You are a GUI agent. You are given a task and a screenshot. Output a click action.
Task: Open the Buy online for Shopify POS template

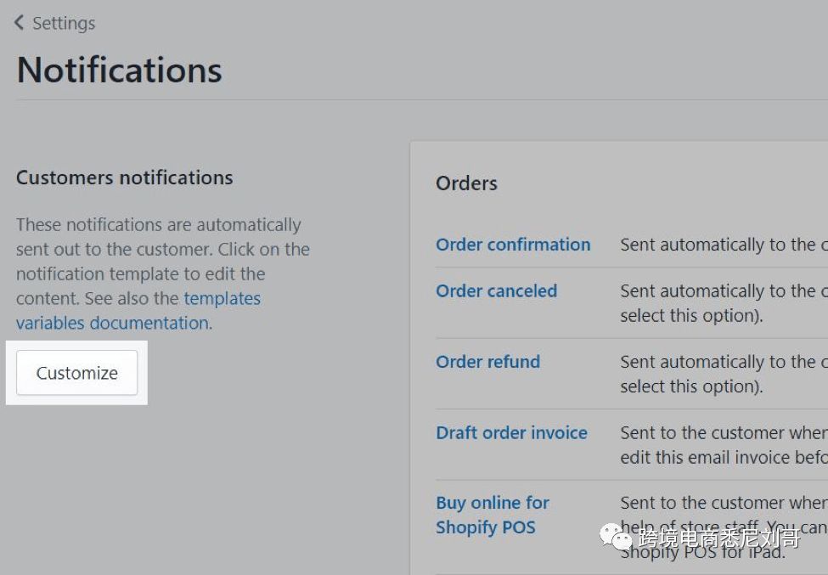pyautogui.click(x=492, y=515)
